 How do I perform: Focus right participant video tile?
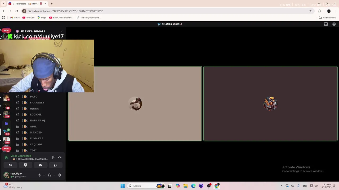coord(270,103)
